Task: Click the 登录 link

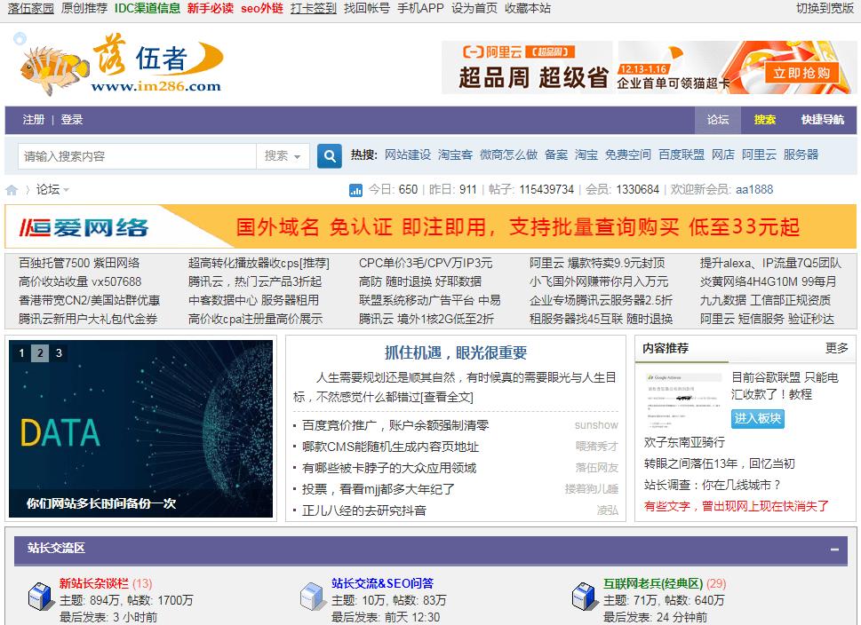Action: pyautogui.click(x=71, y=120)
